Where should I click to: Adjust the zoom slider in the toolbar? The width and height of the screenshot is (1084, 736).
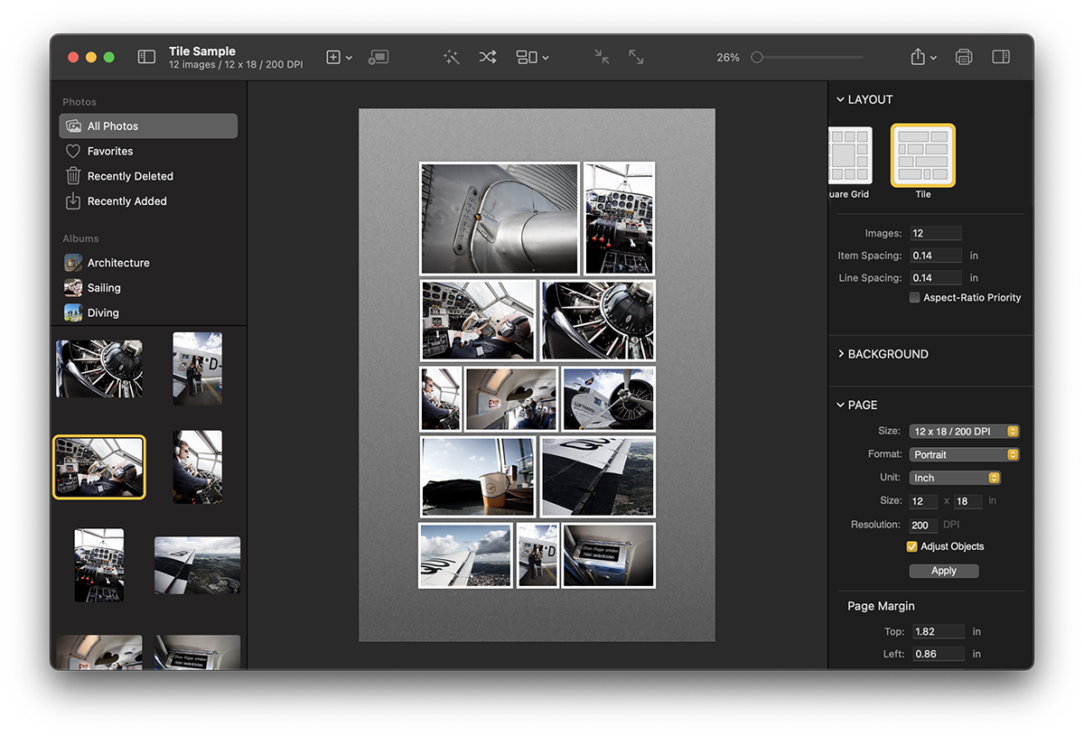(x=809, y=58)
